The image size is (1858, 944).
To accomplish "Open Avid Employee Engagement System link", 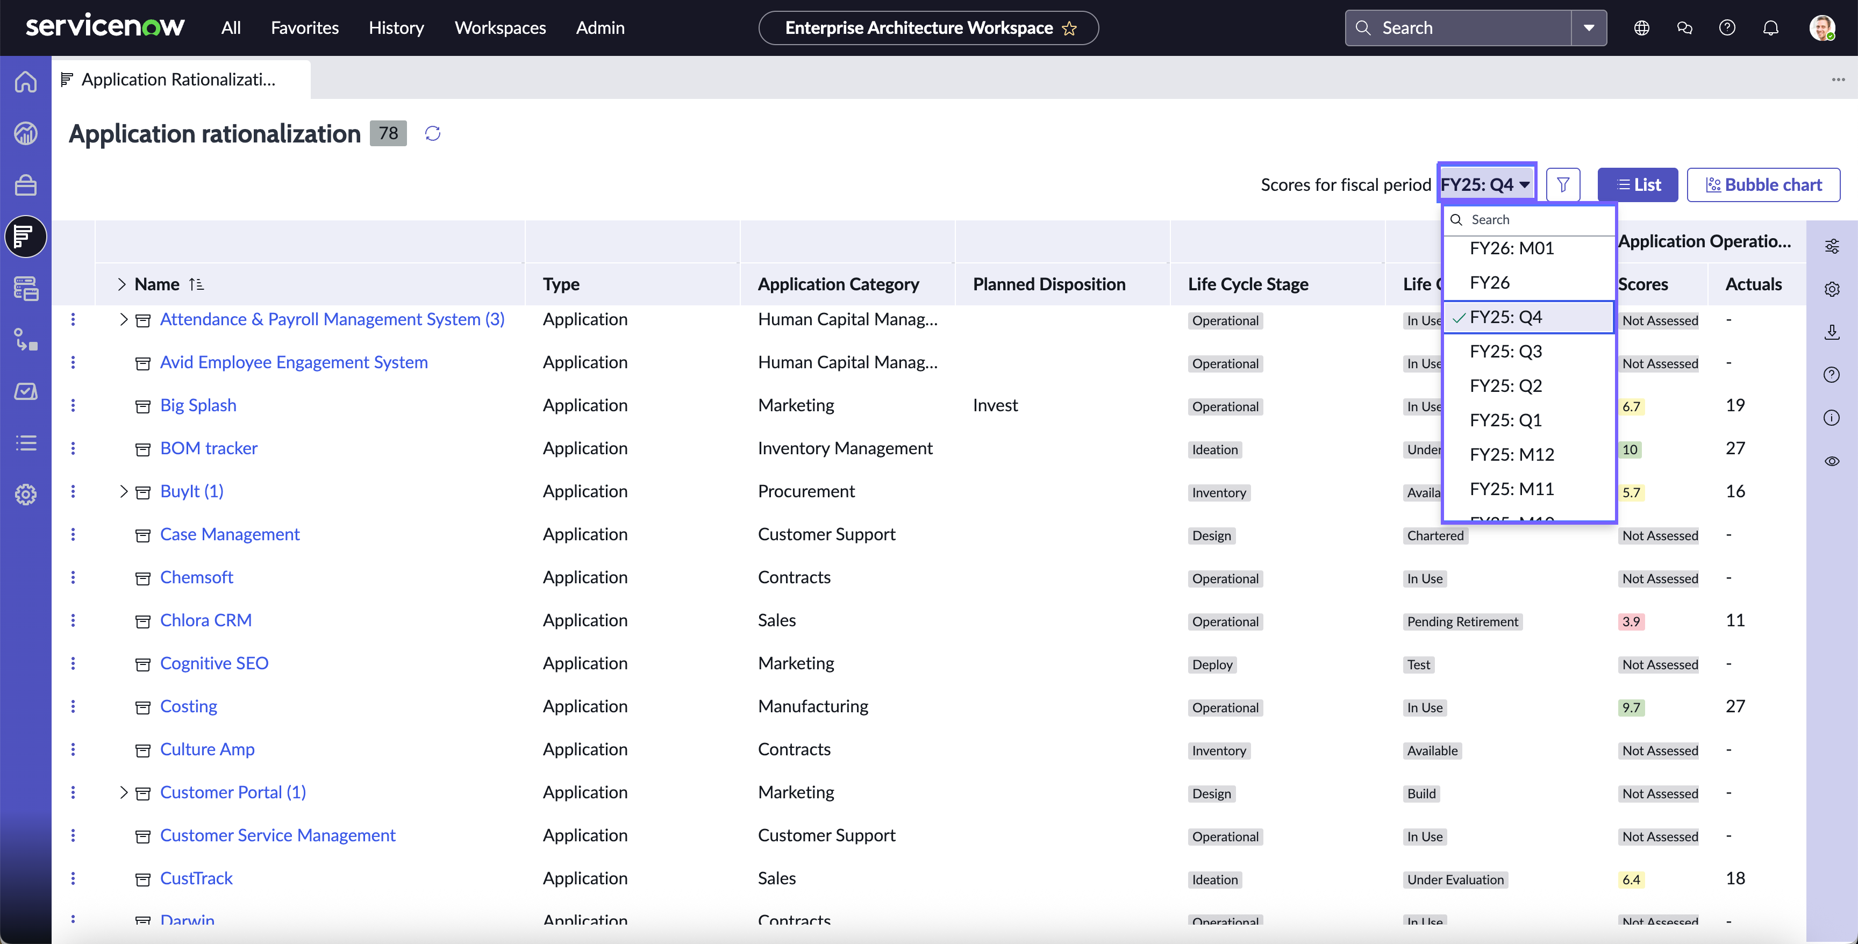I will [x=294, y=363].
